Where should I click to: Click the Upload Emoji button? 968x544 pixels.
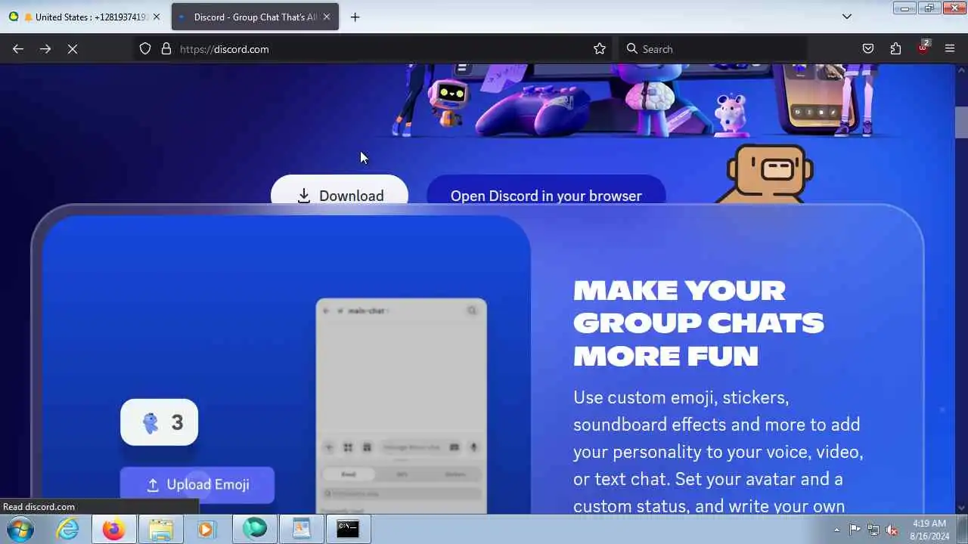tap(197, 485)
